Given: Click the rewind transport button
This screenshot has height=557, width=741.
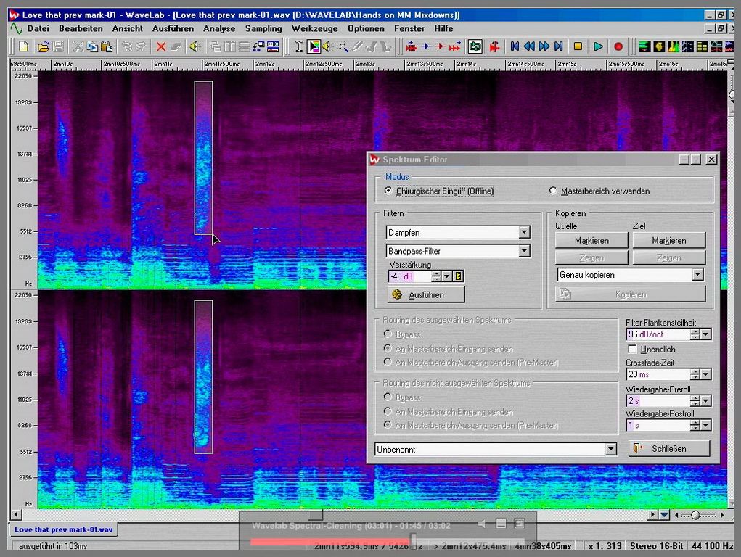Looking at the screenshot, I should pyautogui.click(x=529, y=46).
